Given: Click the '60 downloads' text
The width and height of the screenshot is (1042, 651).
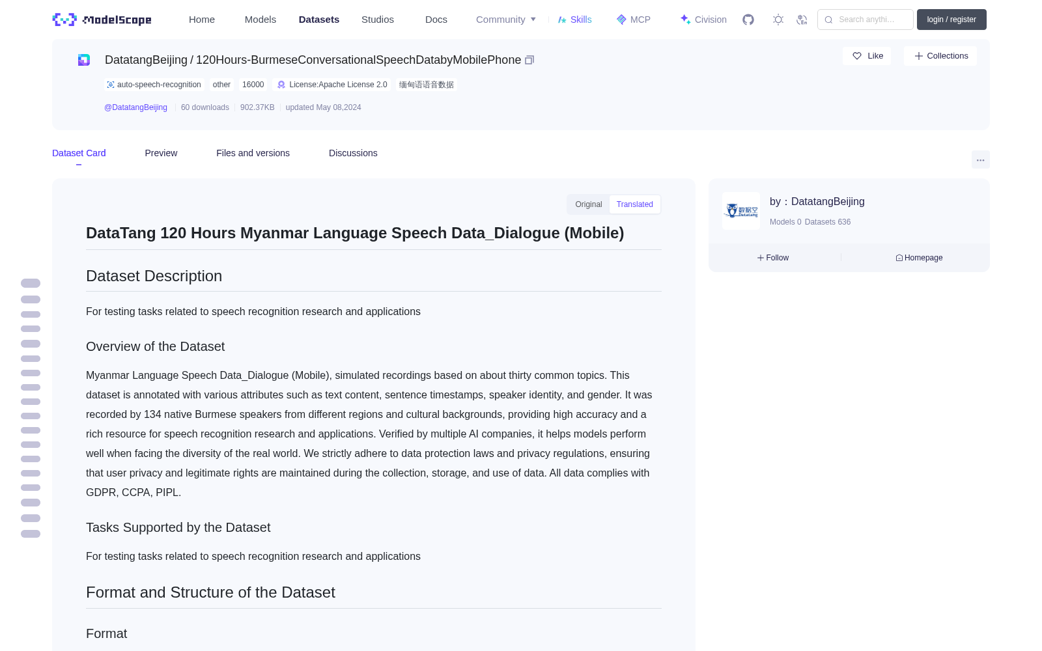Looking at the screenshot, I should [x=205, y=107].
